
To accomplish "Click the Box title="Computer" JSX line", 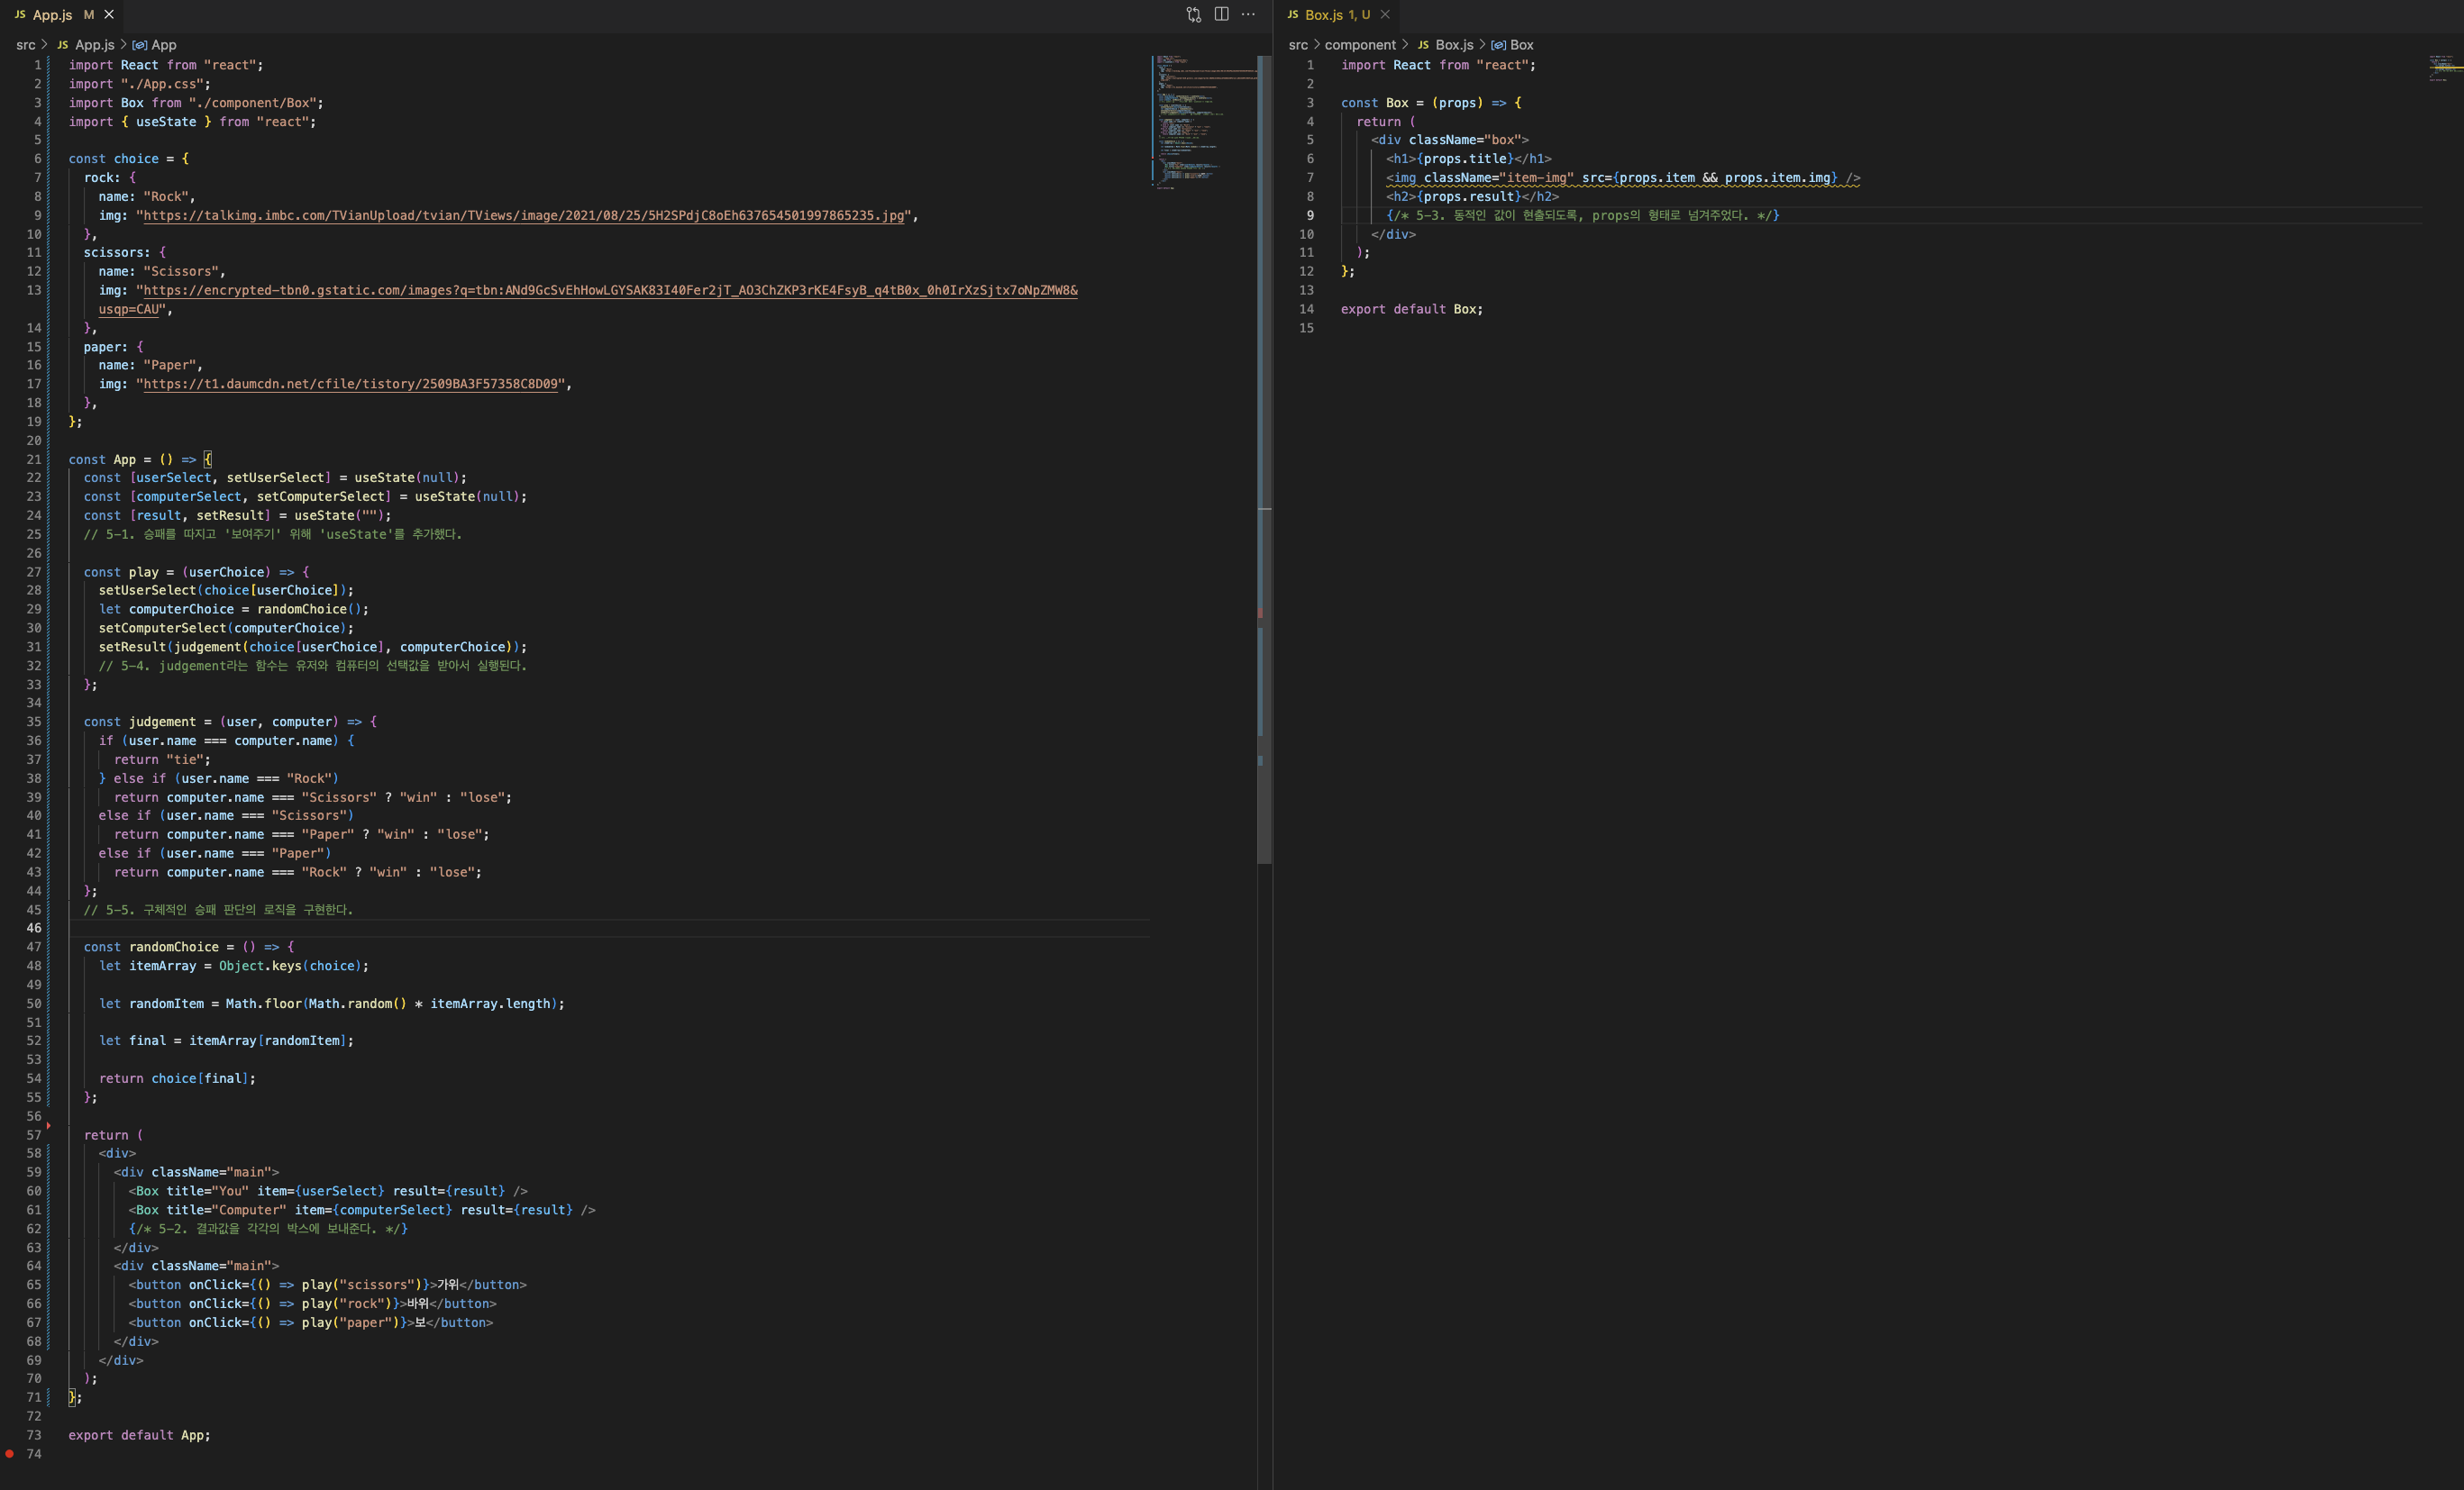I will (x=362, y=1210).
